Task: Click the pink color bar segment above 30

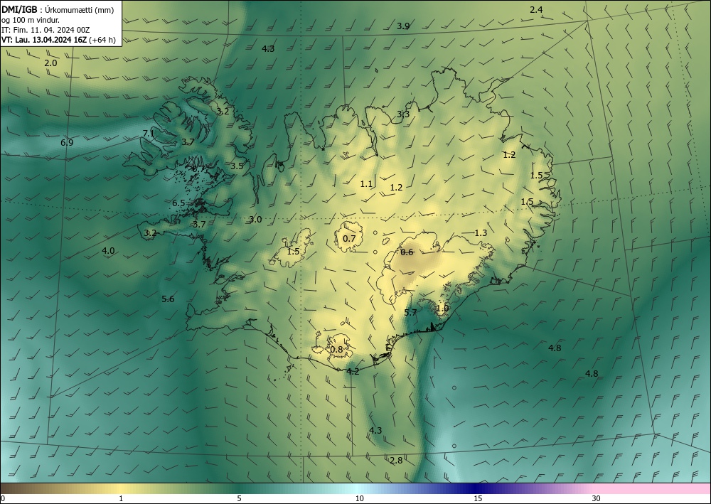Action: pyautogui.click(x=653, y=488)
